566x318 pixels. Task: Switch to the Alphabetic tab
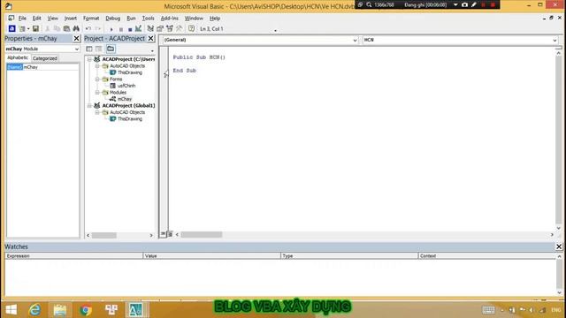click(18, 57)
